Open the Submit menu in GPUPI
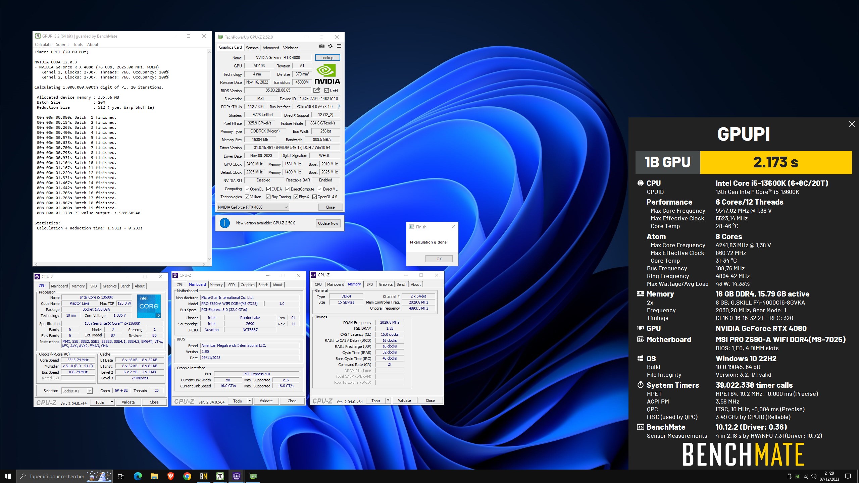 [62, 44]
